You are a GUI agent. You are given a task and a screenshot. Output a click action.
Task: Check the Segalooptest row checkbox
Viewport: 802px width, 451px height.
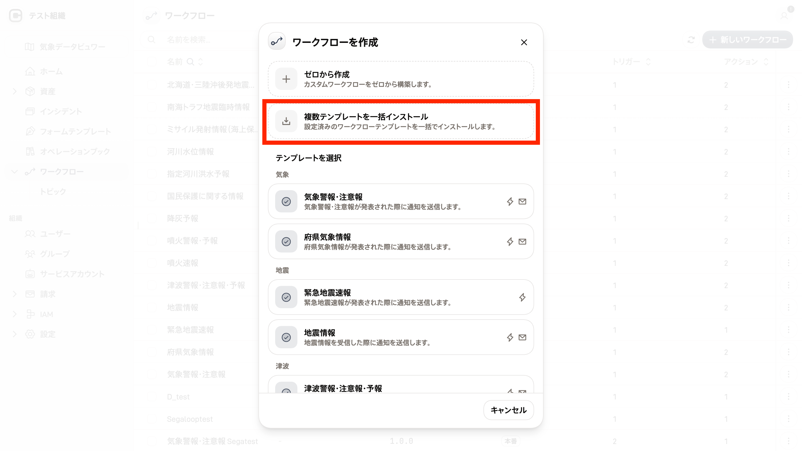(151, 419)
